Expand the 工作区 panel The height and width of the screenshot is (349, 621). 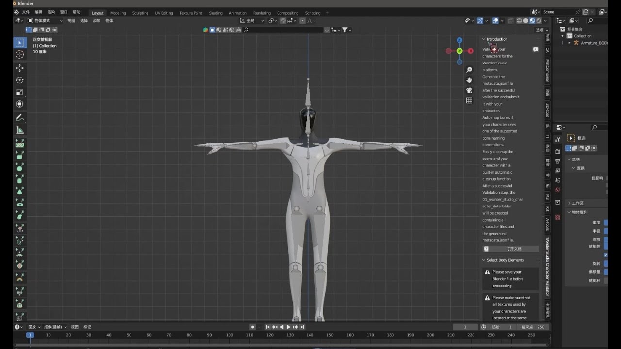[x=569, y=203]
